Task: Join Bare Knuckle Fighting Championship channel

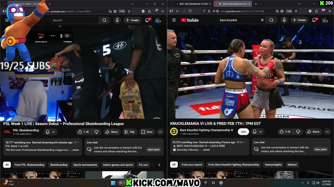Action: point(243,132)
